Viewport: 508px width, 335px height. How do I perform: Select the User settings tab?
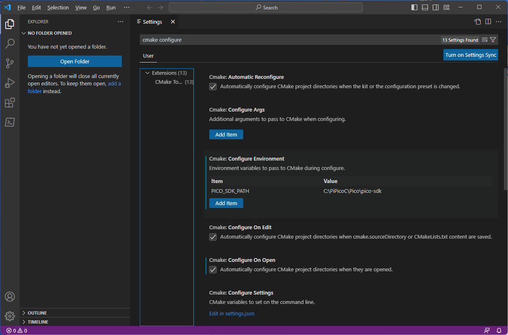point(148,56)
